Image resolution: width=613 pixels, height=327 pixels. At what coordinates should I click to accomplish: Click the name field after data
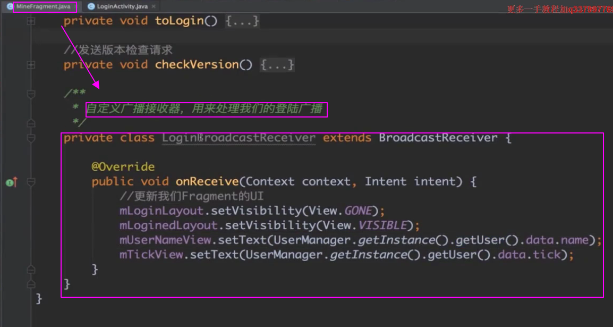coord(574,240)
